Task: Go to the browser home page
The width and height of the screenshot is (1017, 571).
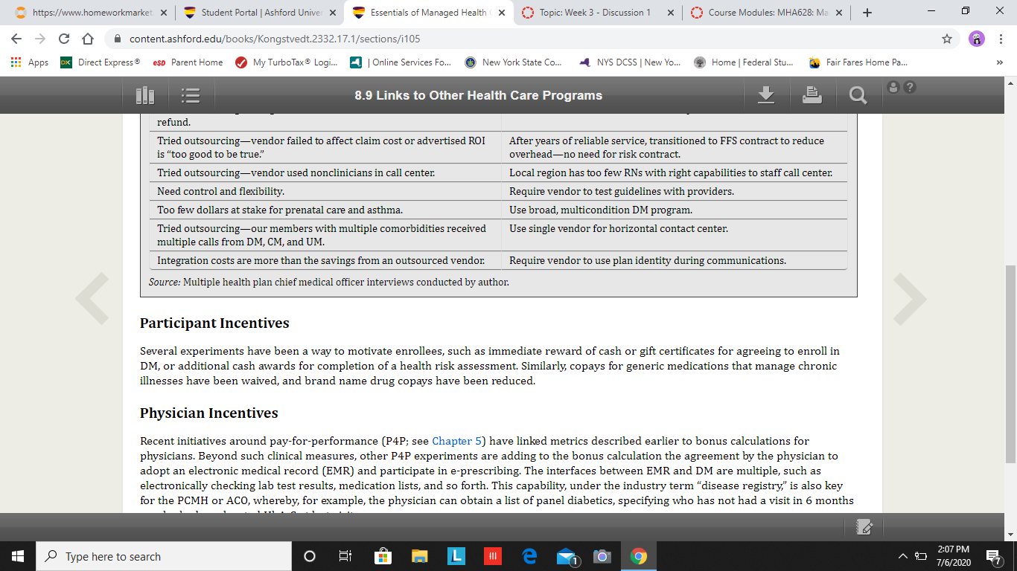Action: [x=88, y=39]
